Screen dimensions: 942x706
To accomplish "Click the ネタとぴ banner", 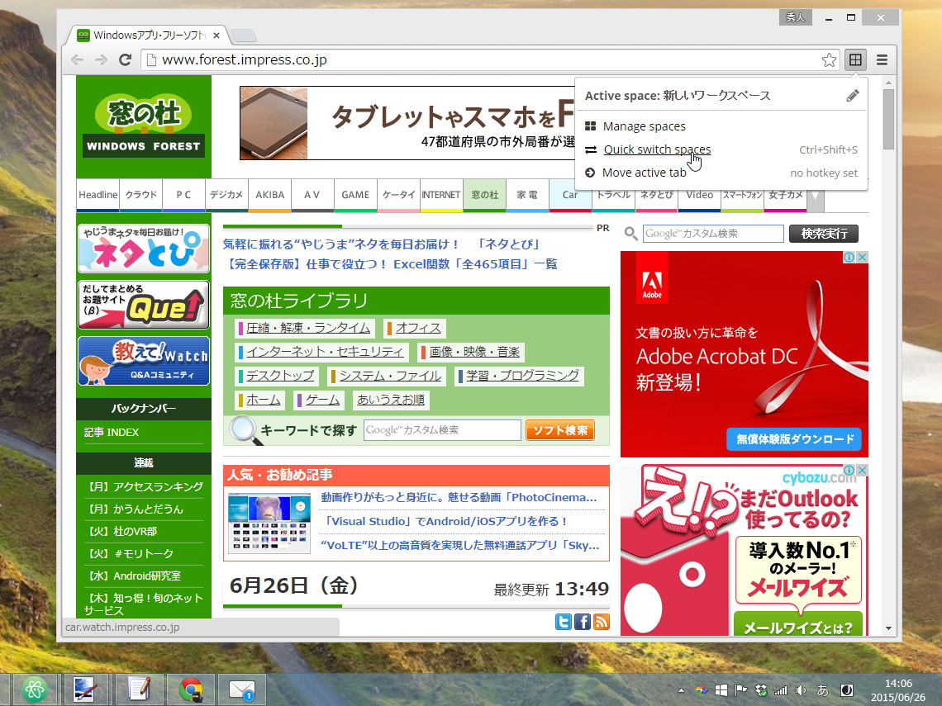I will click(144, 249).
